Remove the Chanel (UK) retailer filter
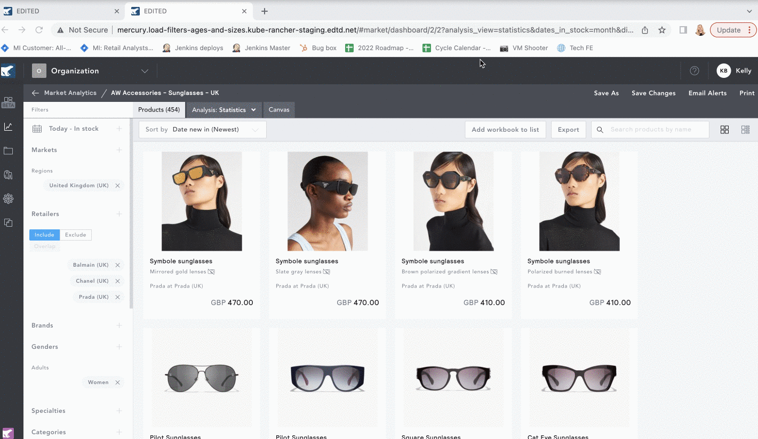758x439 pixels. (x=117, y=281)
